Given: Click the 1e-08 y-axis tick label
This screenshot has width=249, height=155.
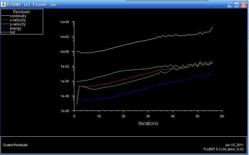Looking at the screenshot, I should (x=64, y=111).
